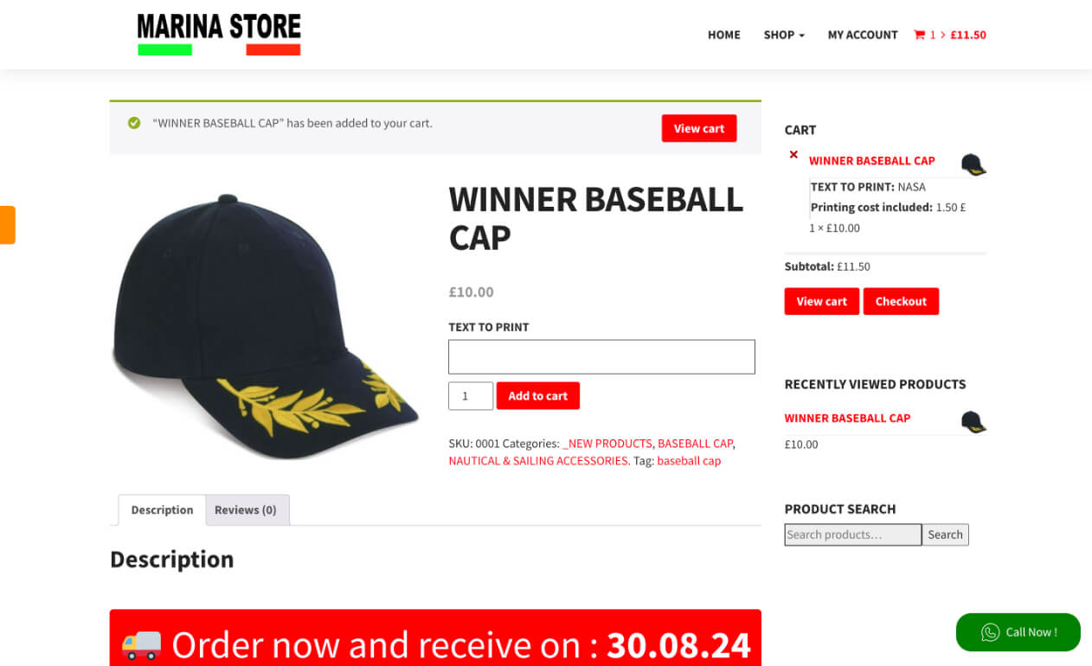The width and height of the screenshot is (1092, 666).
Task: Open the cap thumbnail in cart widget
Action: pos(973,163)
